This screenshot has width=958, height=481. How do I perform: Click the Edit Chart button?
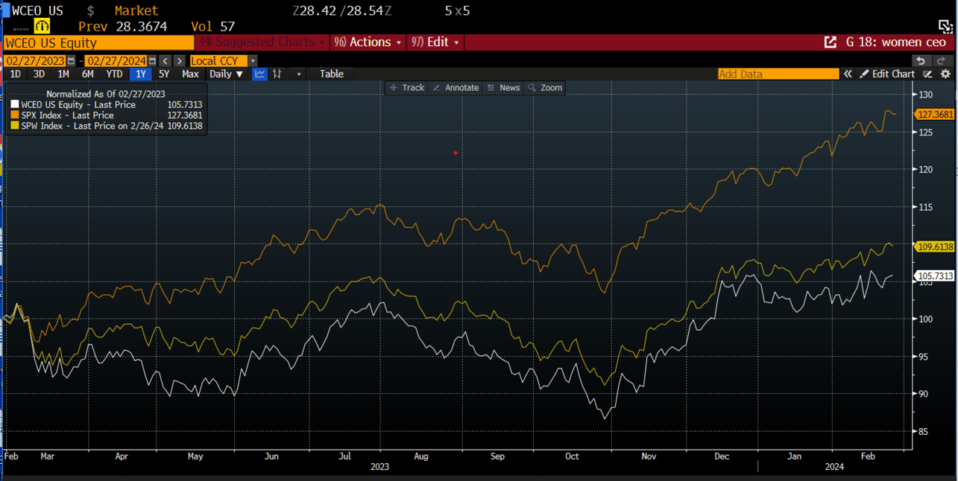pyautogui.click(x=887, y=74)
